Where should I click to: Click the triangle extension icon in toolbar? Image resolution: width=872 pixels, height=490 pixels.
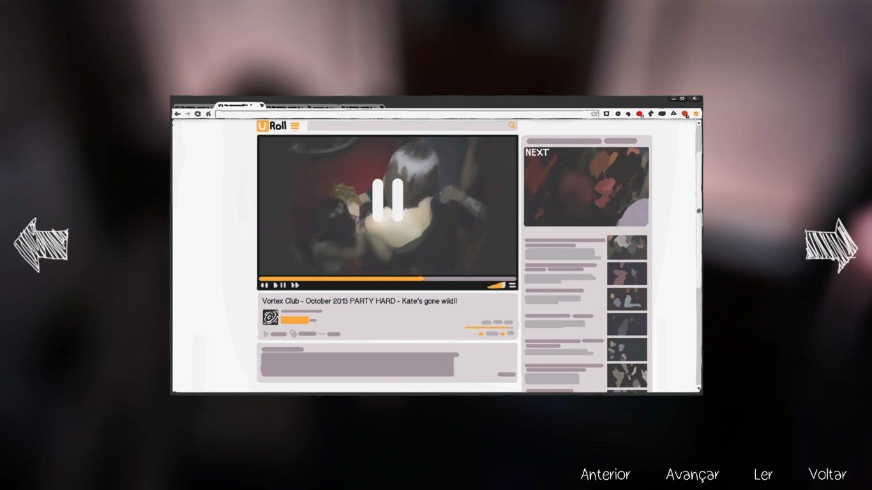[673, 114]
